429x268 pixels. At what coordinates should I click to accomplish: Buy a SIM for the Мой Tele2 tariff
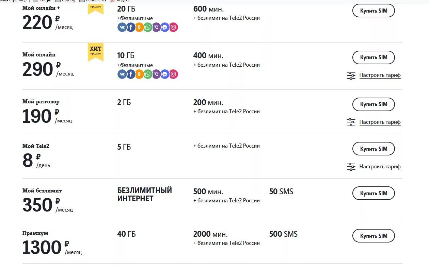point(374,149)
